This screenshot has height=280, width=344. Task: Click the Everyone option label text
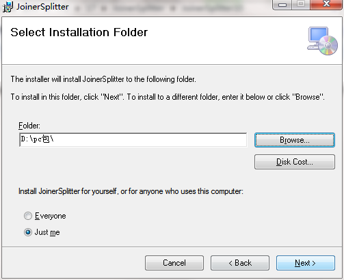[x=51, y=216]
